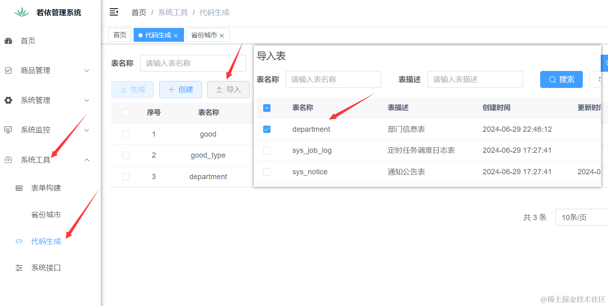Click the sliders icon beside 系统接口

click(x=19, y=267)
